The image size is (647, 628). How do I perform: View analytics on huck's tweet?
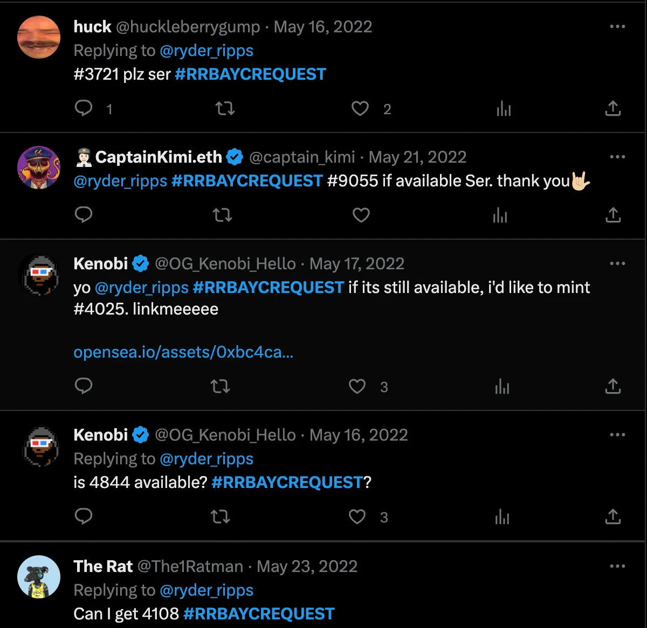(504, 109)
